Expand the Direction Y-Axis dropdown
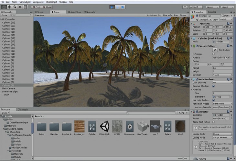The width and height of the screenshot is (236, 161). (x=222, y=75)
